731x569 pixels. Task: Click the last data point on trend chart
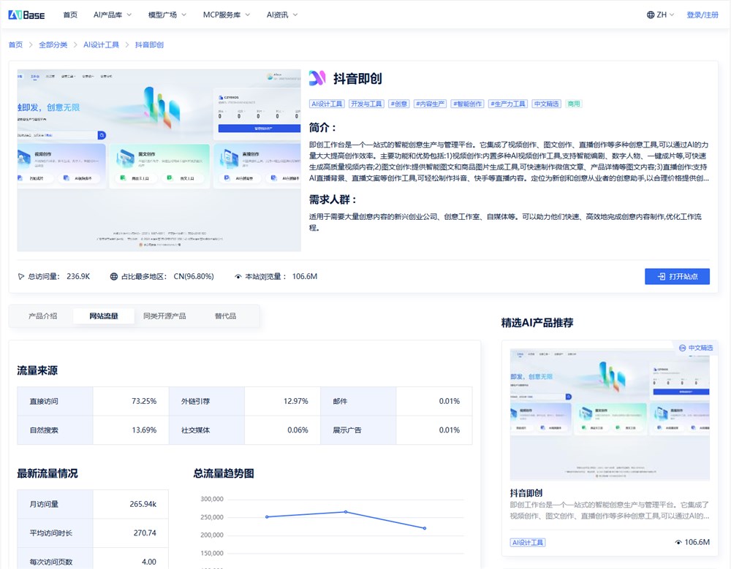click(424, 528)
